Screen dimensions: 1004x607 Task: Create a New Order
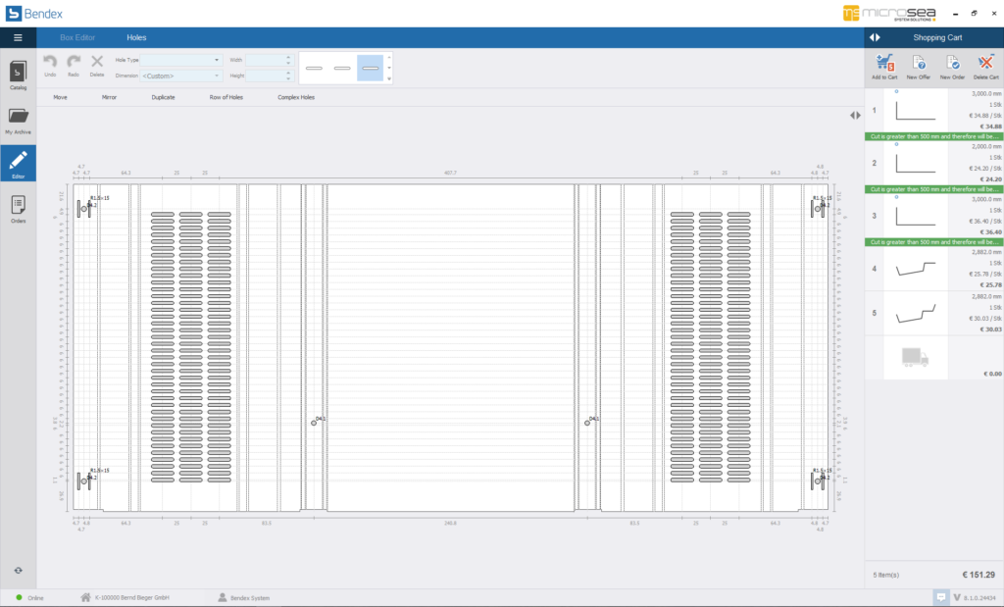(x=952, y=65)
